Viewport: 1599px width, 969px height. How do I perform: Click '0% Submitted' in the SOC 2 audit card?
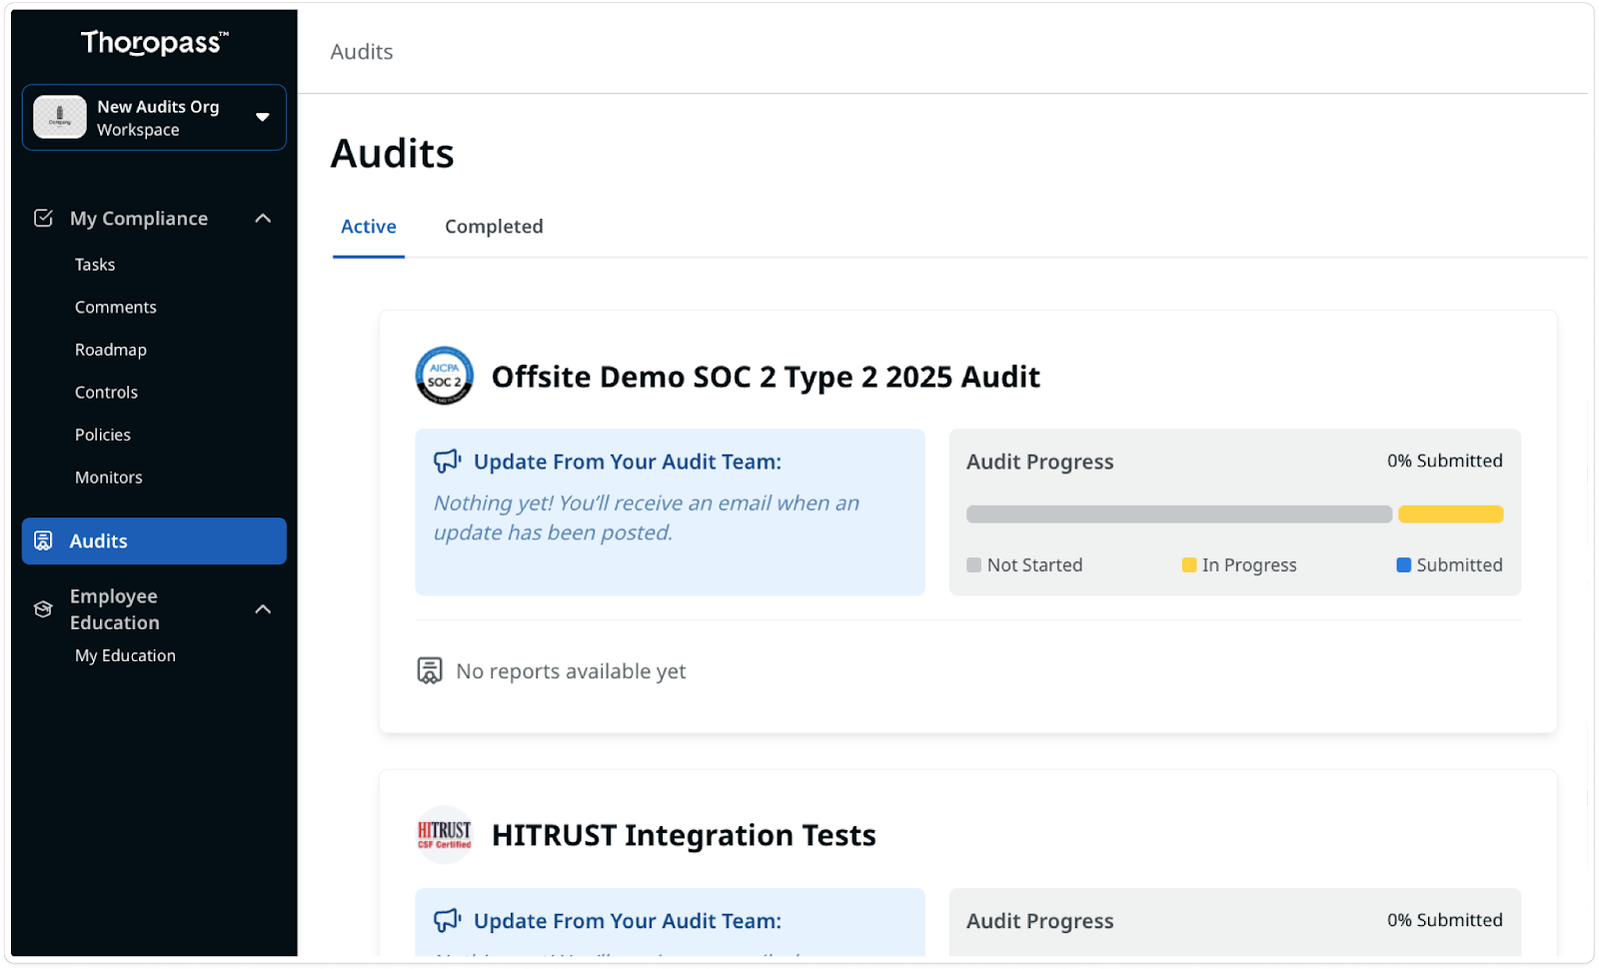1444,461
